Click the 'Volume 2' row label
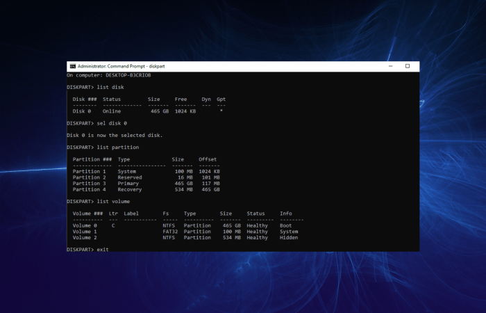 coord(85,238)
